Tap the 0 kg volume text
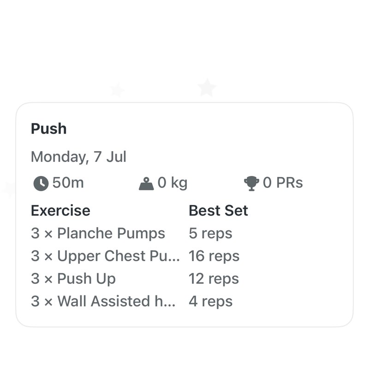Image resolution: width=369 pixels, height=369 pixels. (x=173, y=183)
